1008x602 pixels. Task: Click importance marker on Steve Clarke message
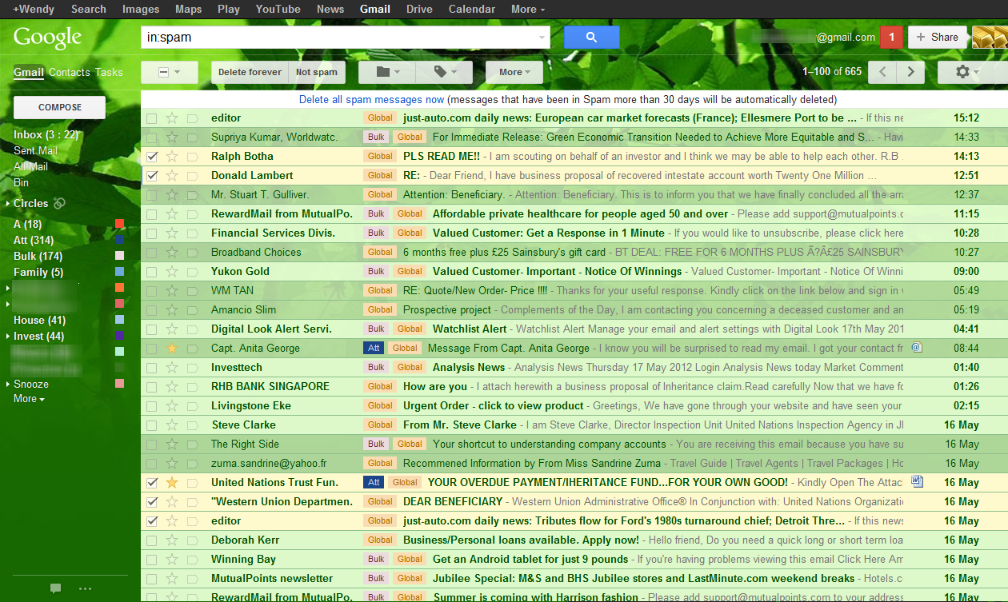pos(192,425)
